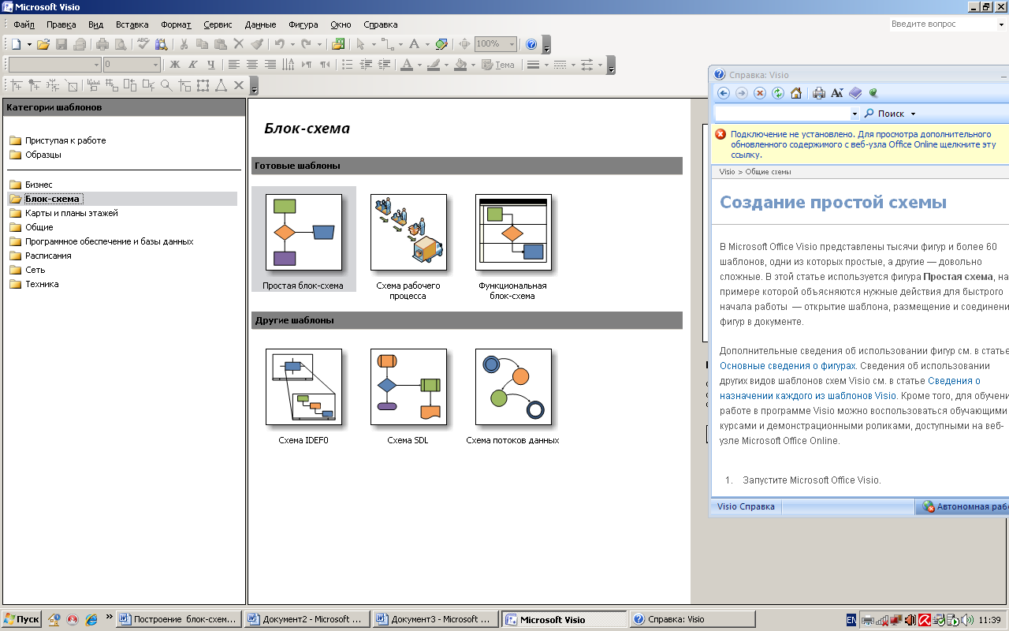The image size is (1009, 631).
Task: Toggle align text left
Action: 234,65
